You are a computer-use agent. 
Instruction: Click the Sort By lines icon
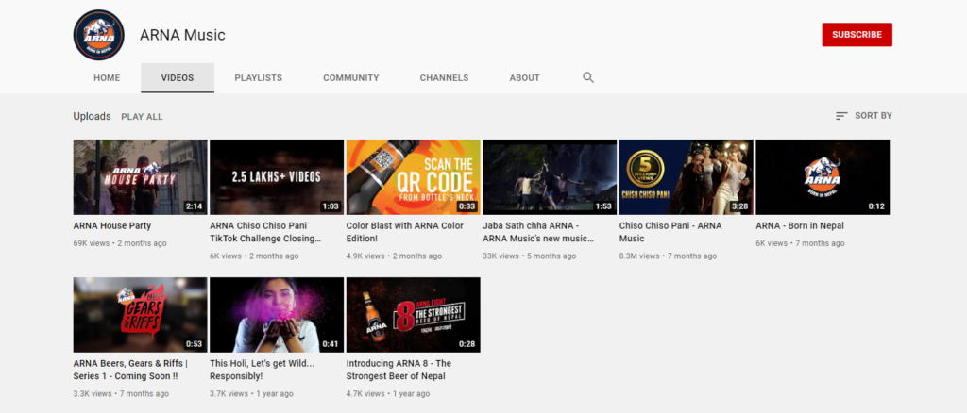pos(841,116)
